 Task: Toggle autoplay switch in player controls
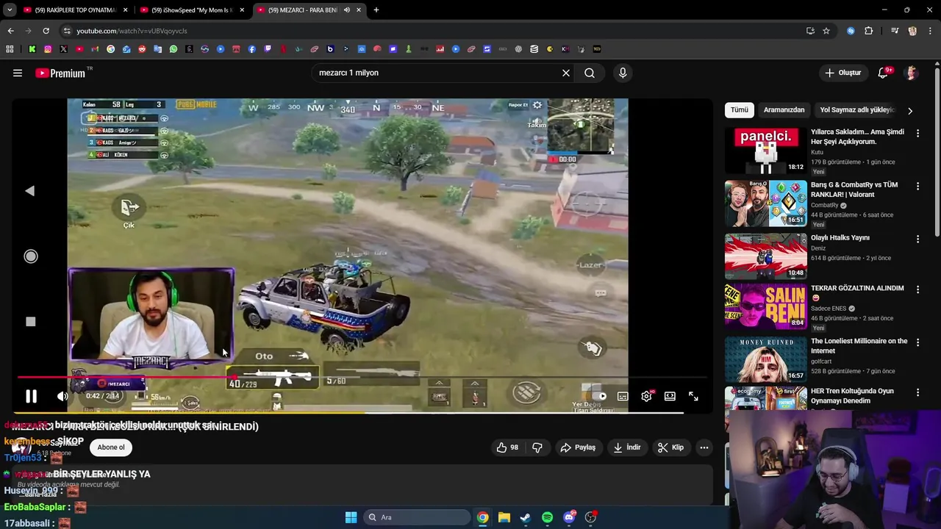[599, 396]
